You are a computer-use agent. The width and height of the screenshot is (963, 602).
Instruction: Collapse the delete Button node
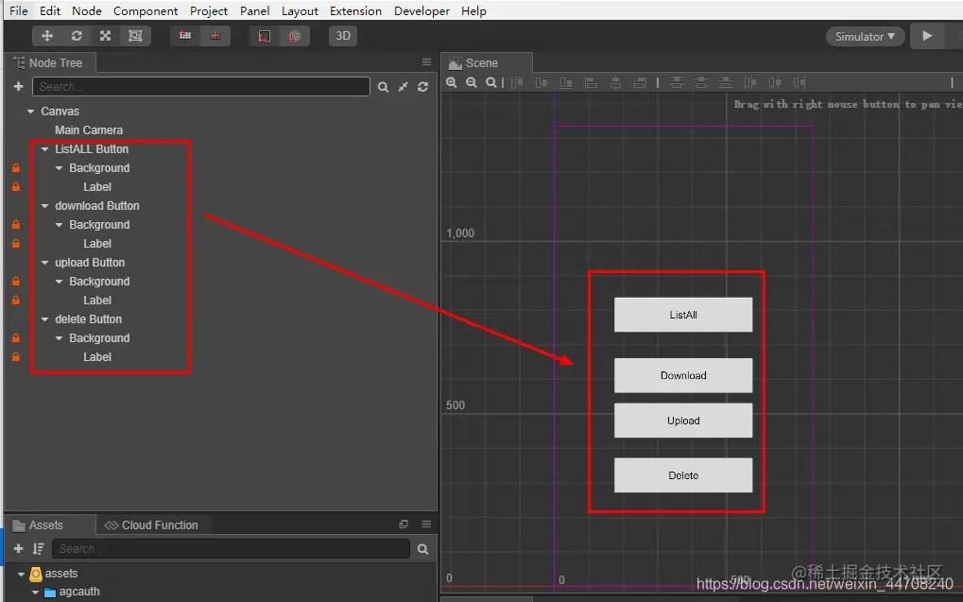coord(44,319)
